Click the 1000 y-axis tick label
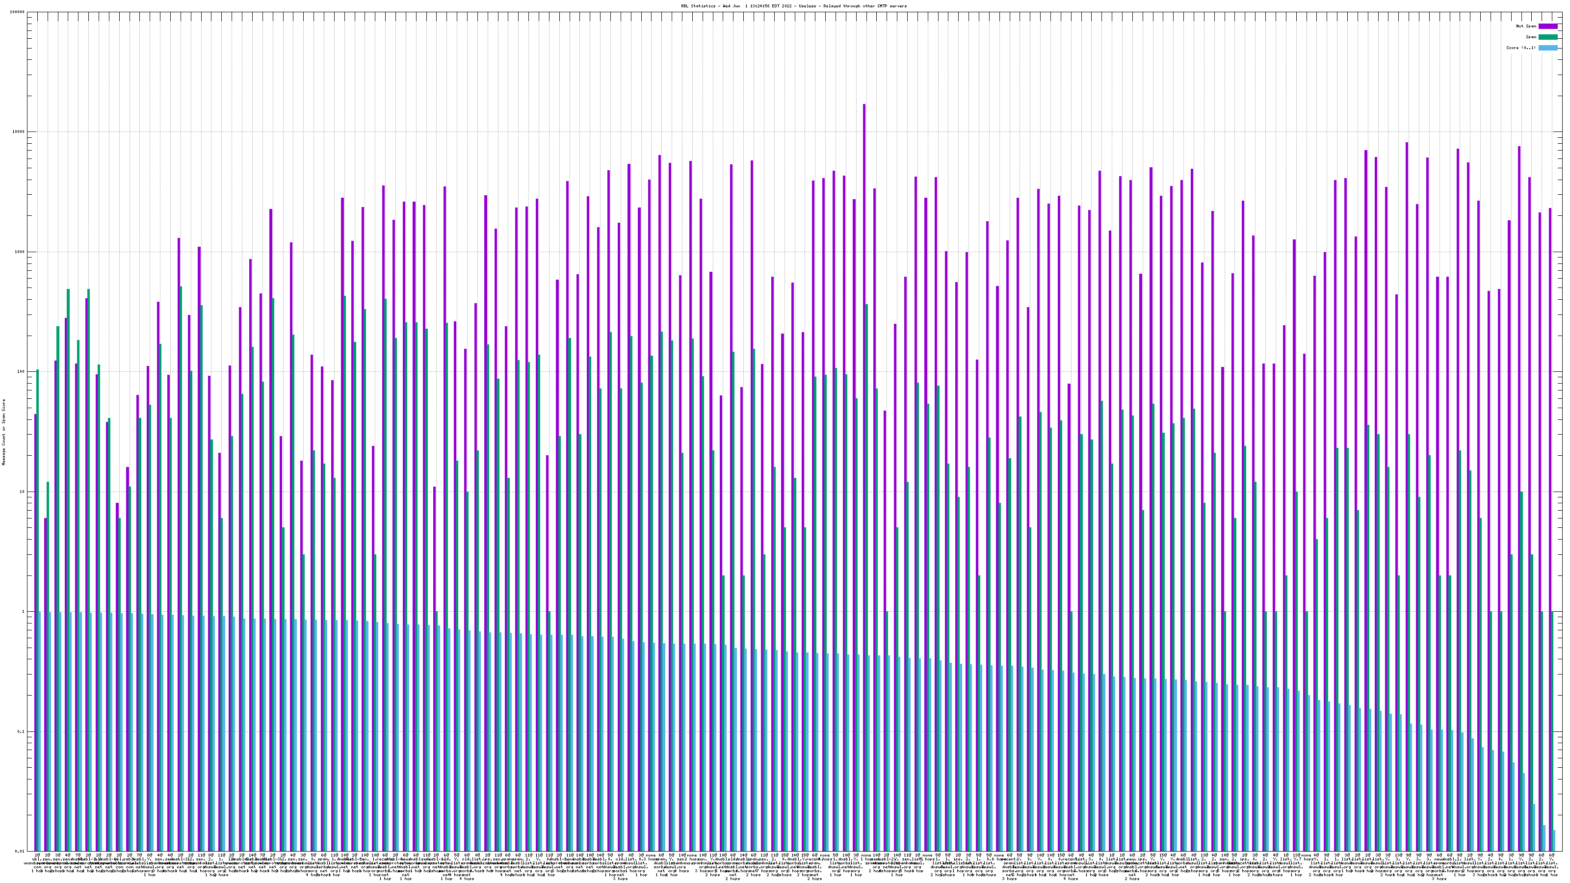 click(20, 252)
